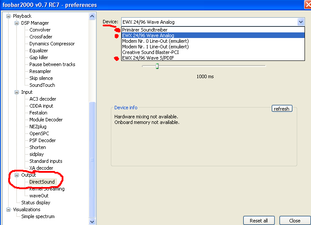Click the Close button
This screenshot has height=225, width=311.
point(295,220)
